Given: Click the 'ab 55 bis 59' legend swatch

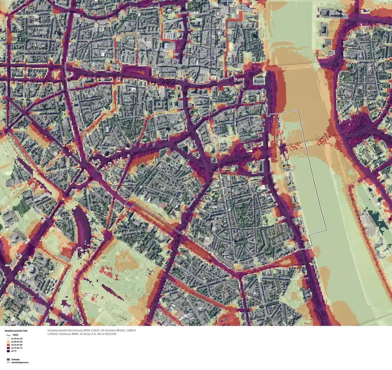Looking at the screenshot, I should click(x=8, y=339).
